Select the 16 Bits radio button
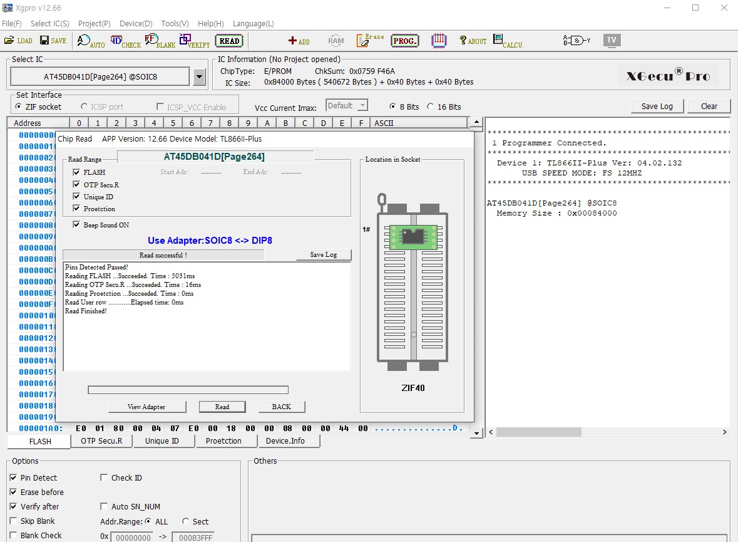This screenshot has width=738, height=542. [x=430, y=107]
